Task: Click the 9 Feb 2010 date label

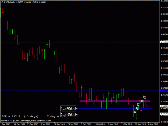Action: 86,124
